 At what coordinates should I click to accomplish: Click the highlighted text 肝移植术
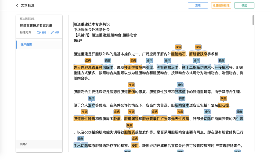click(221, 67)
